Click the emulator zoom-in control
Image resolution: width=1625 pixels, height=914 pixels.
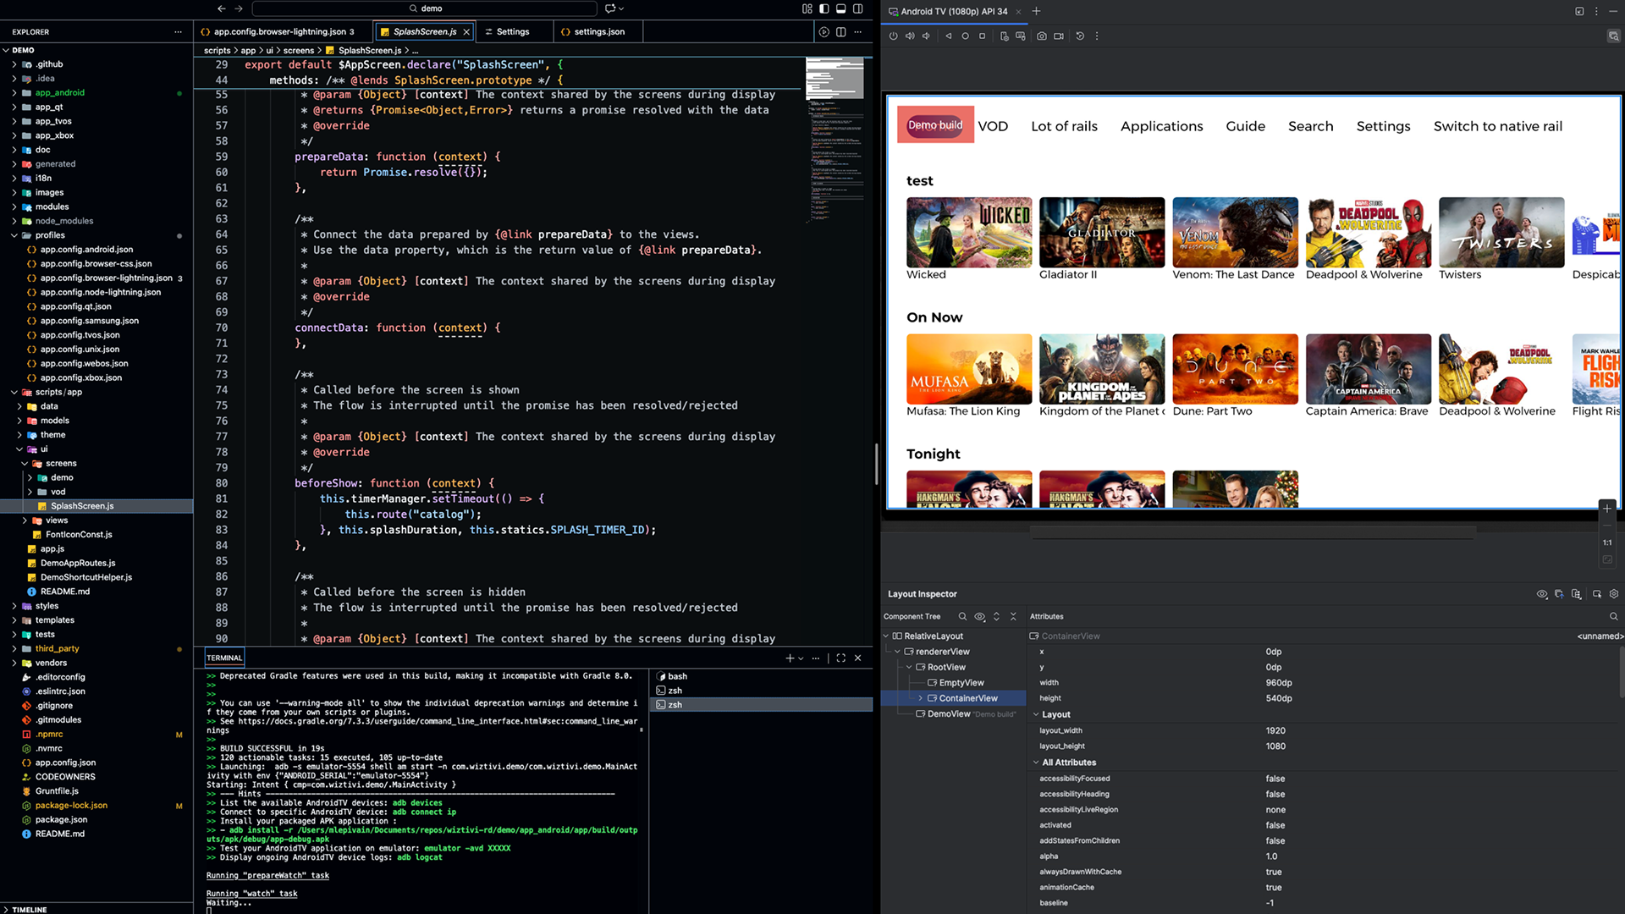1607,509
